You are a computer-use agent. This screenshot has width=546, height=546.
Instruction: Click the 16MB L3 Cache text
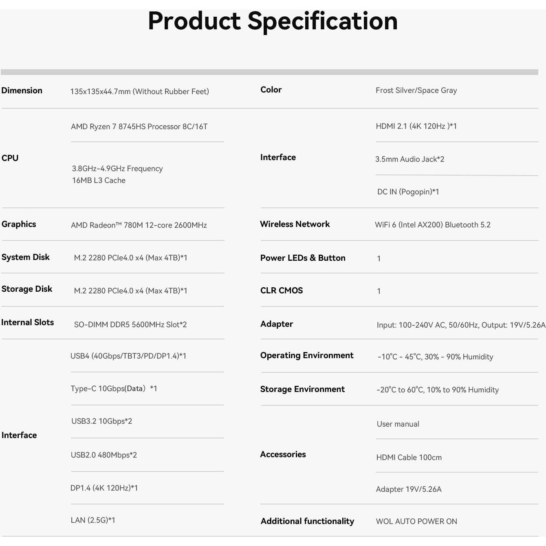click(x=99, y=181)
